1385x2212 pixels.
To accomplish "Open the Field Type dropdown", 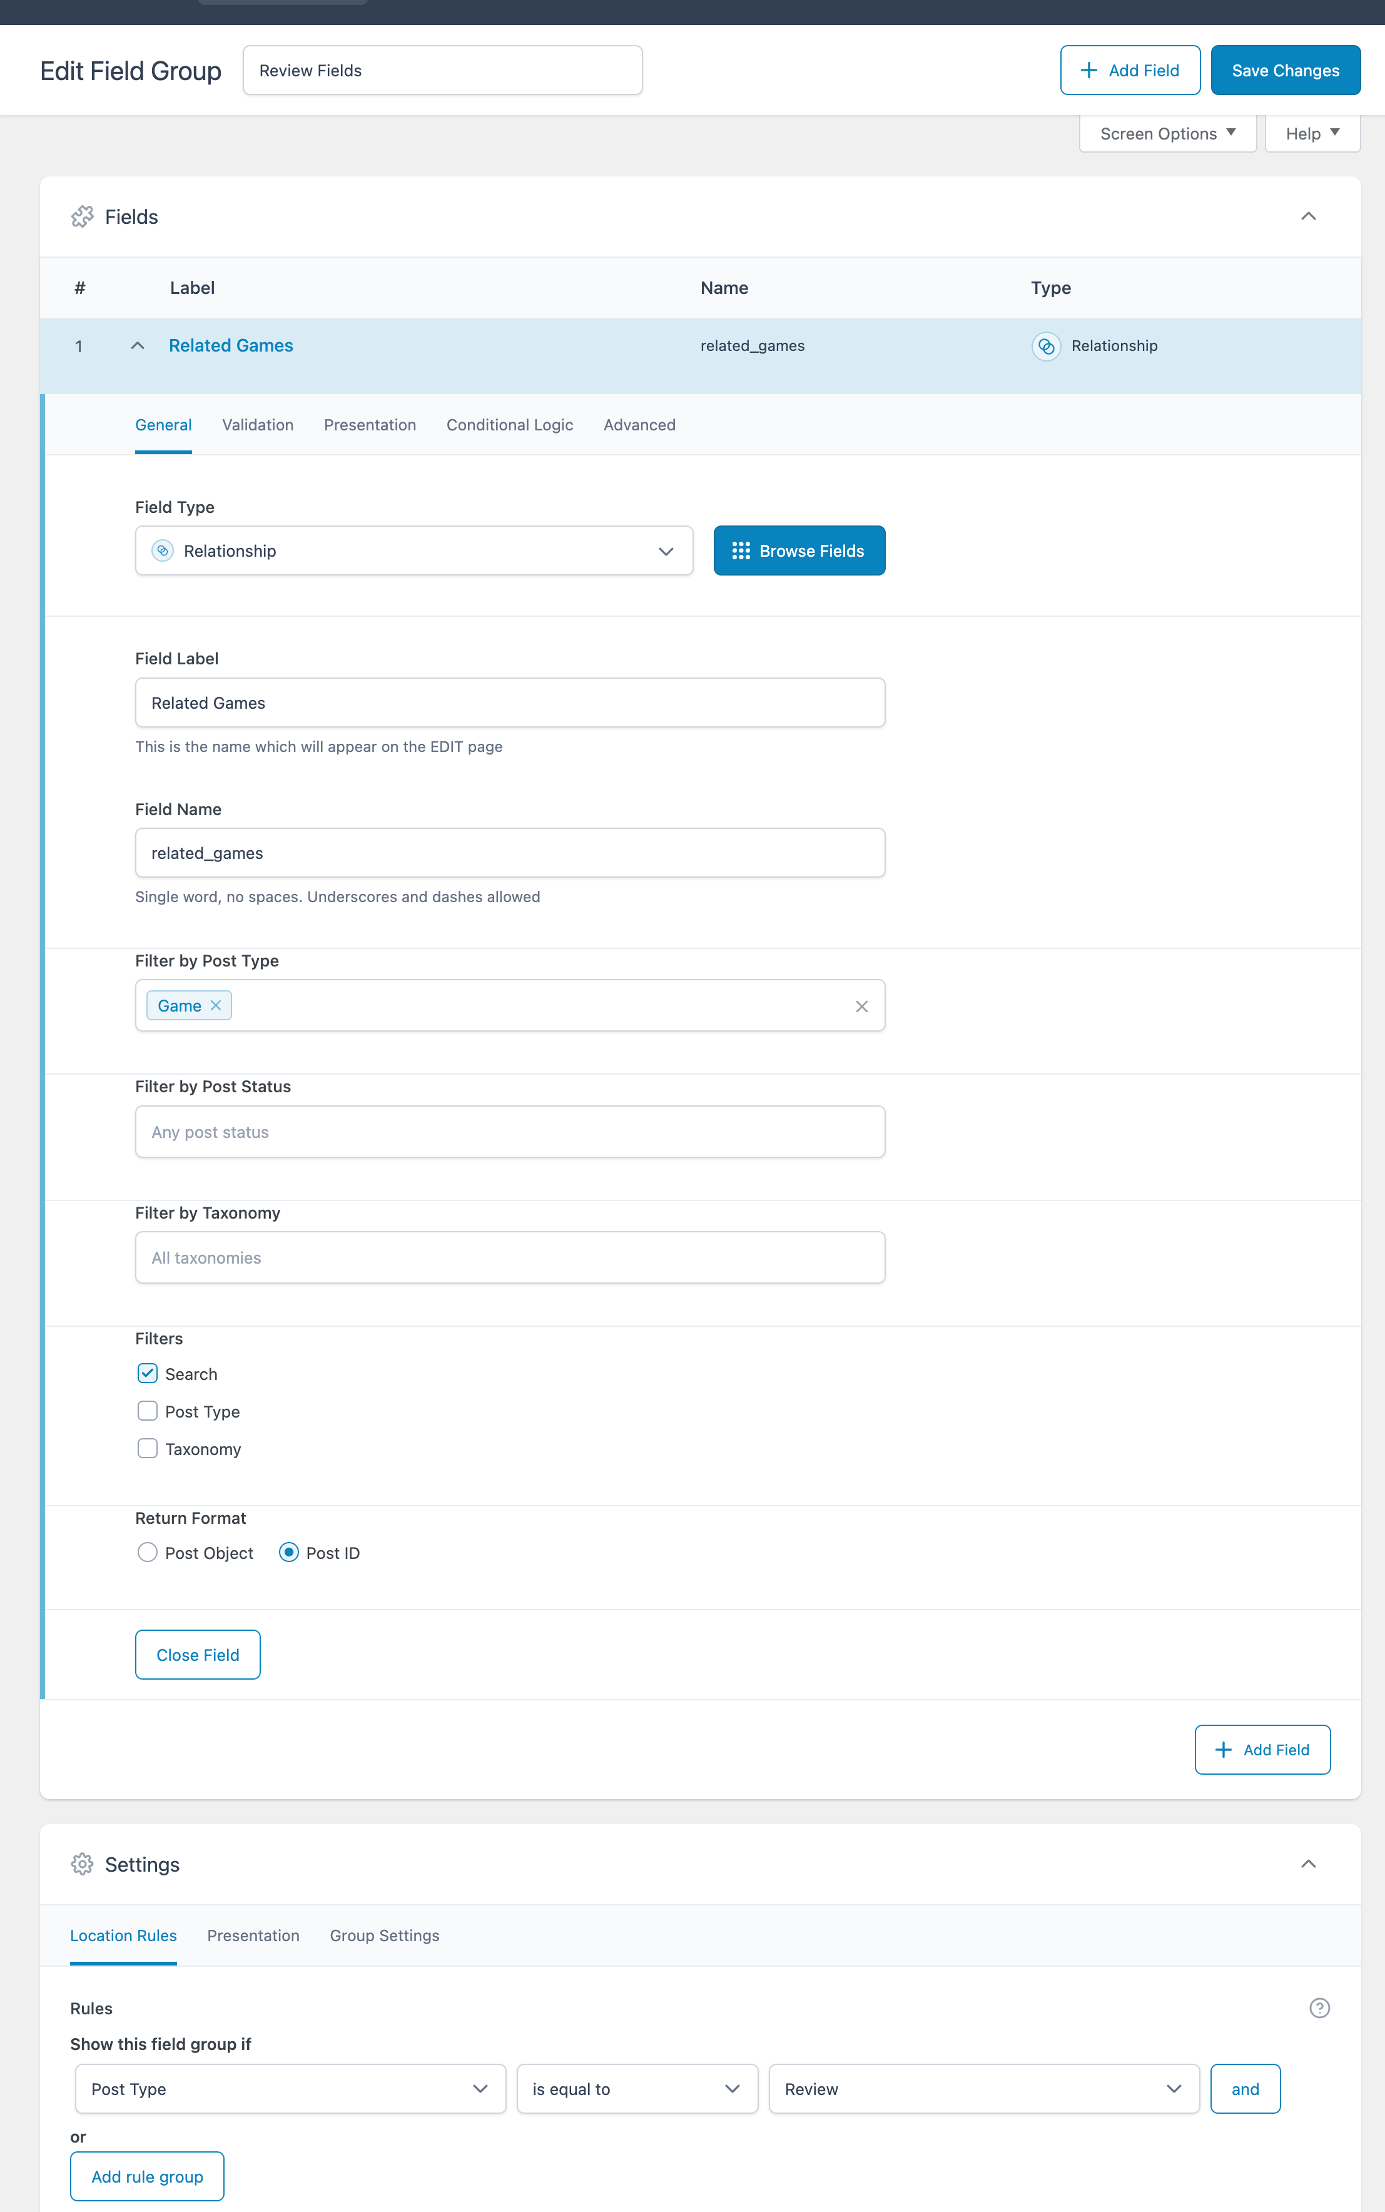I will click(x=414, y=550).
